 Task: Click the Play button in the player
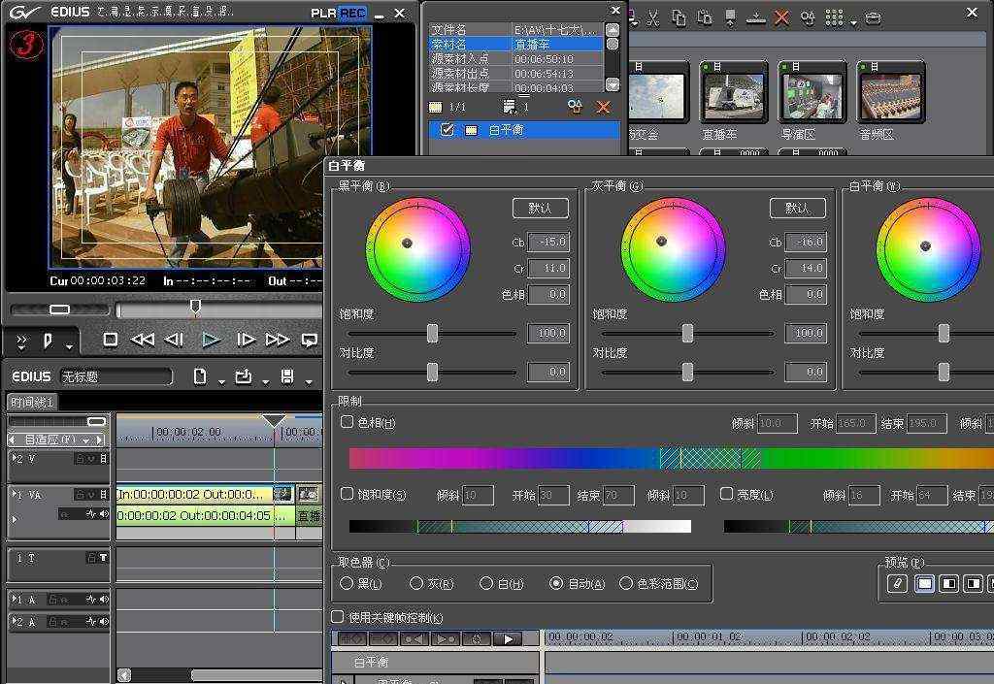coord(211,340)
